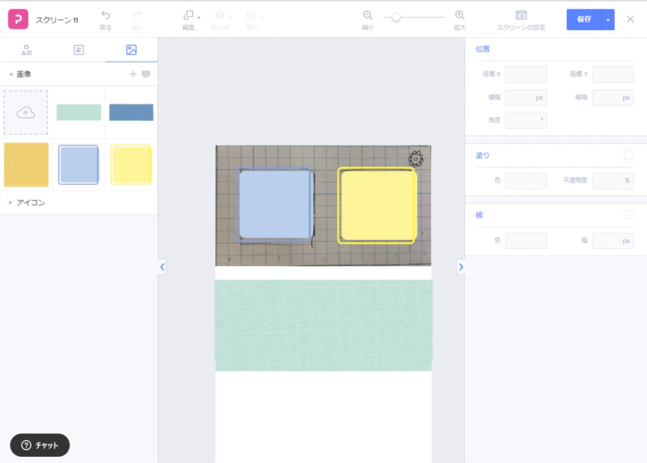Click the 縦幅 height input field
The height and width of the screenshot is (463, 647).
click(613, 98)
